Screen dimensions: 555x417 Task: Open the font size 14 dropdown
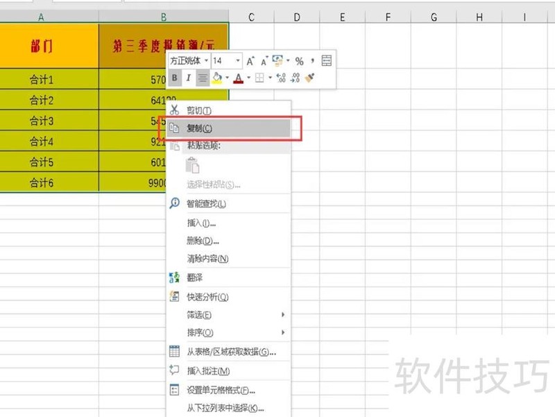pyautogui.click(x=238, y=60)
